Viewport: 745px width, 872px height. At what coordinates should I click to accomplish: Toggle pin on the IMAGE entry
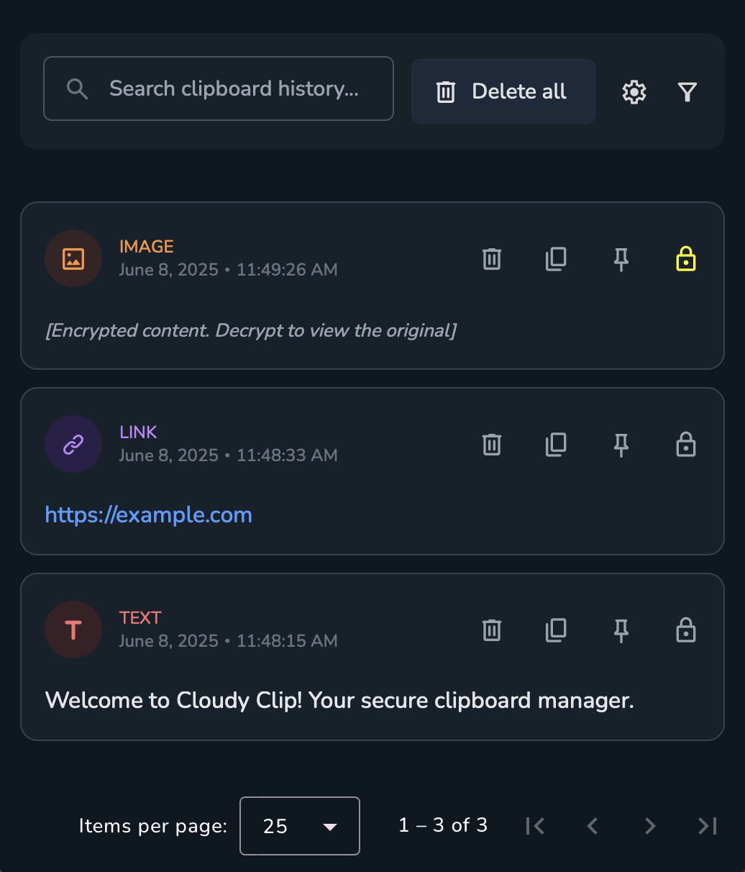click(x=621, y=259)
